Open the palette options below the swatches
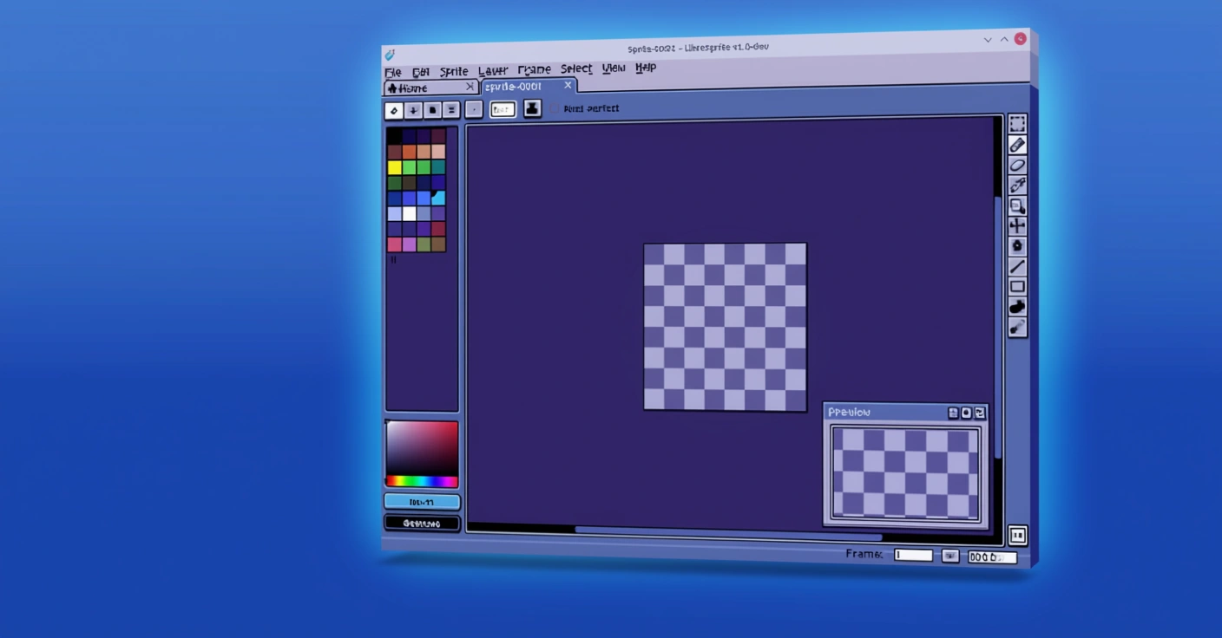Image resolution: width=1222 pixels, height=638 pixels. (x=393, y=259)
